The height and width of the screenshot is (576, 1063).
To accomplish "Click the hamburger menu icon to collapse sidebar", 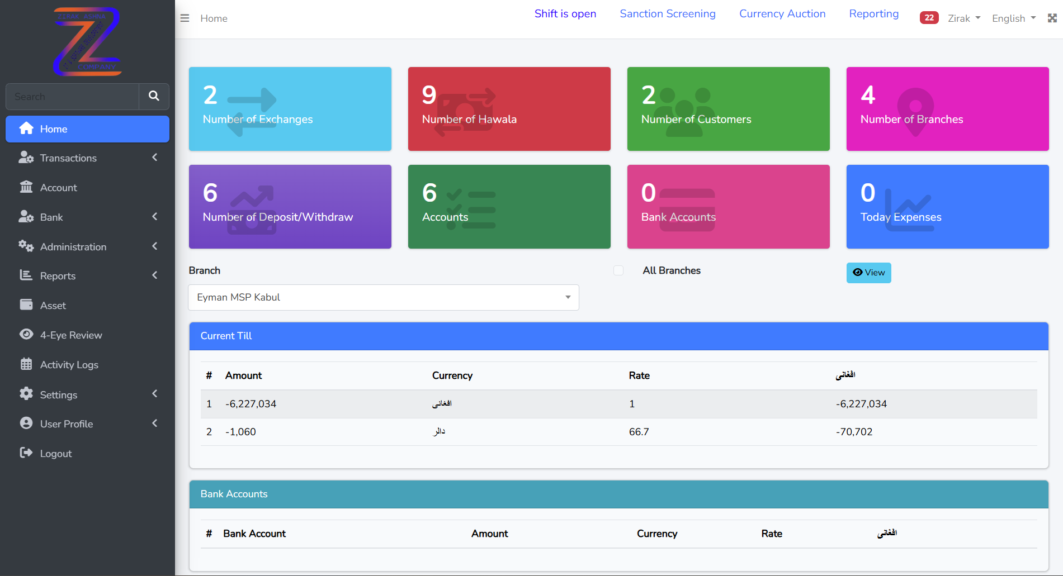I will (185, 18).
